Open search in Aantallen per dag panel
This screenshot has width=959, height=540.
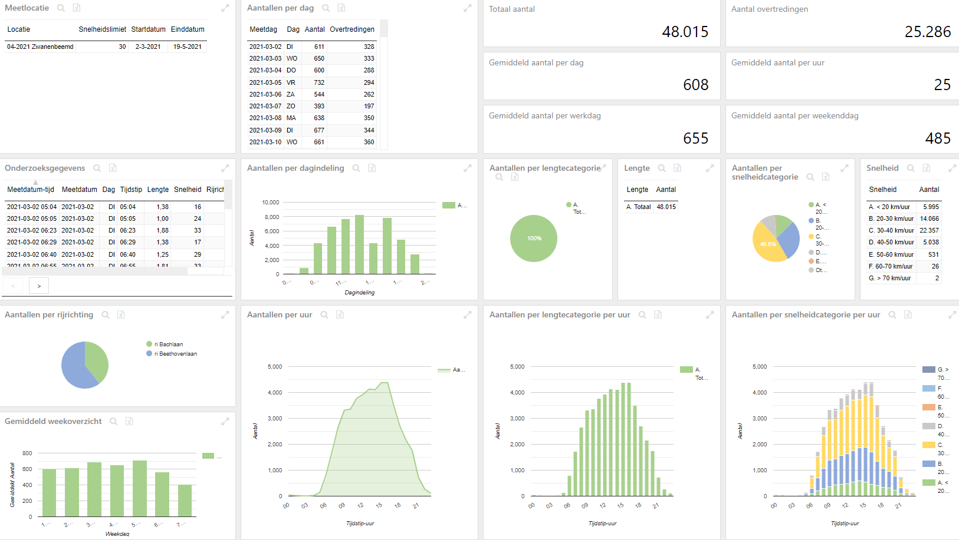coord(326,8)
